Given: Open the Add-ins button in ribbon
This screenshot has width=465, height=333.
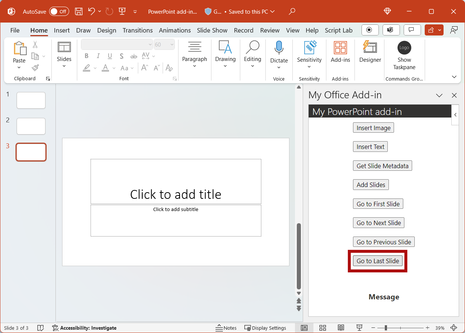Looking at the screenshot, I should coord(340,52).
